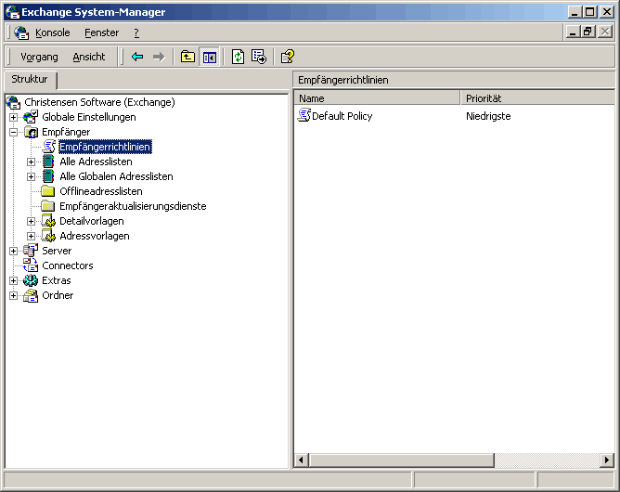Go up one level folder icon
This screenshot has height=492, width=620.
point(187,57)
